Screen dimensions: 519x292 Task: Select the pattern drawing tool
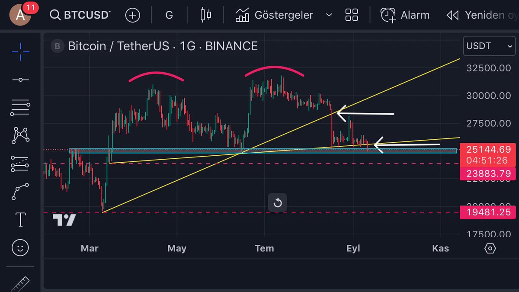tap(21, 135)
